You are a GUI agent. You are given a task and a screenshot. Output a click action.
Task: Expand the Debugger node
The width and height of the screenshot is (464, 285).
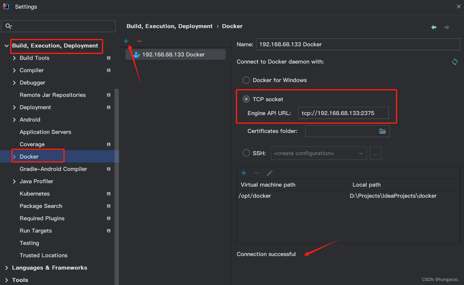pos(14,83)
